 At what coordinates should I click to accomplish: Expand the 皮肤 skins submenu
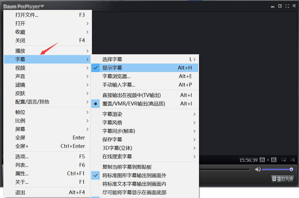tap(48, 93)
